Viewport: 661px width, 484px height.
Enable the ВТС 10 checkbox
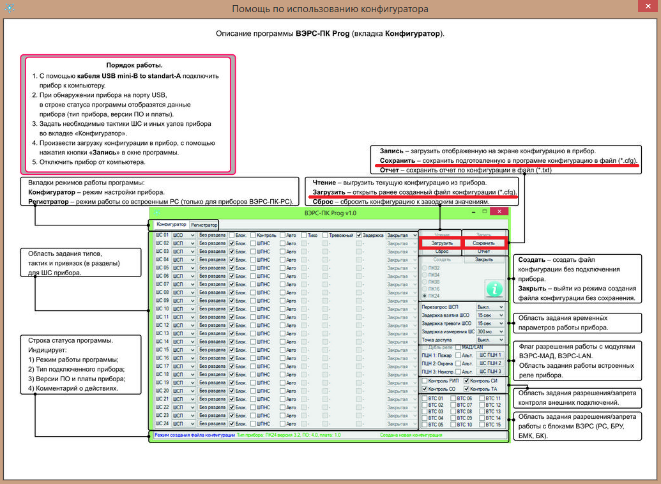point(453,425)
